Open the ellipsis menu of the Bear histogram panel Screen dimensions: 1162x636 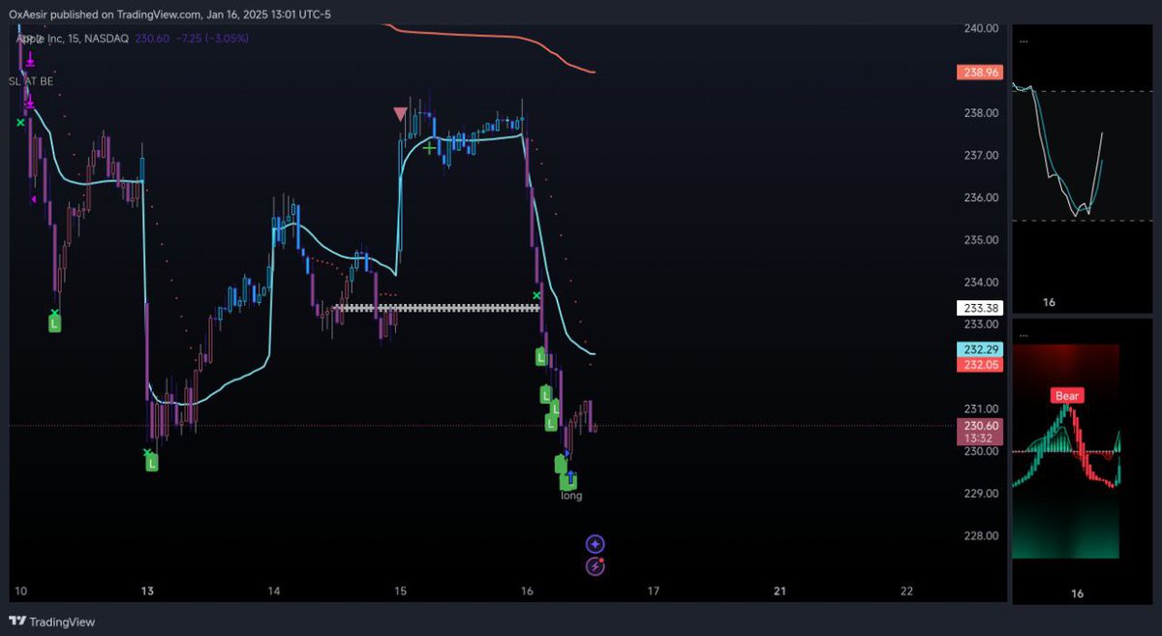click(x=1023, y=335)
